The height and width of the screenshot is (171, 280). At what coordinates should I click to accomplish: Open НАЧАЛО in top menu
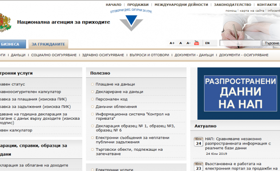[x=114, y=5]
